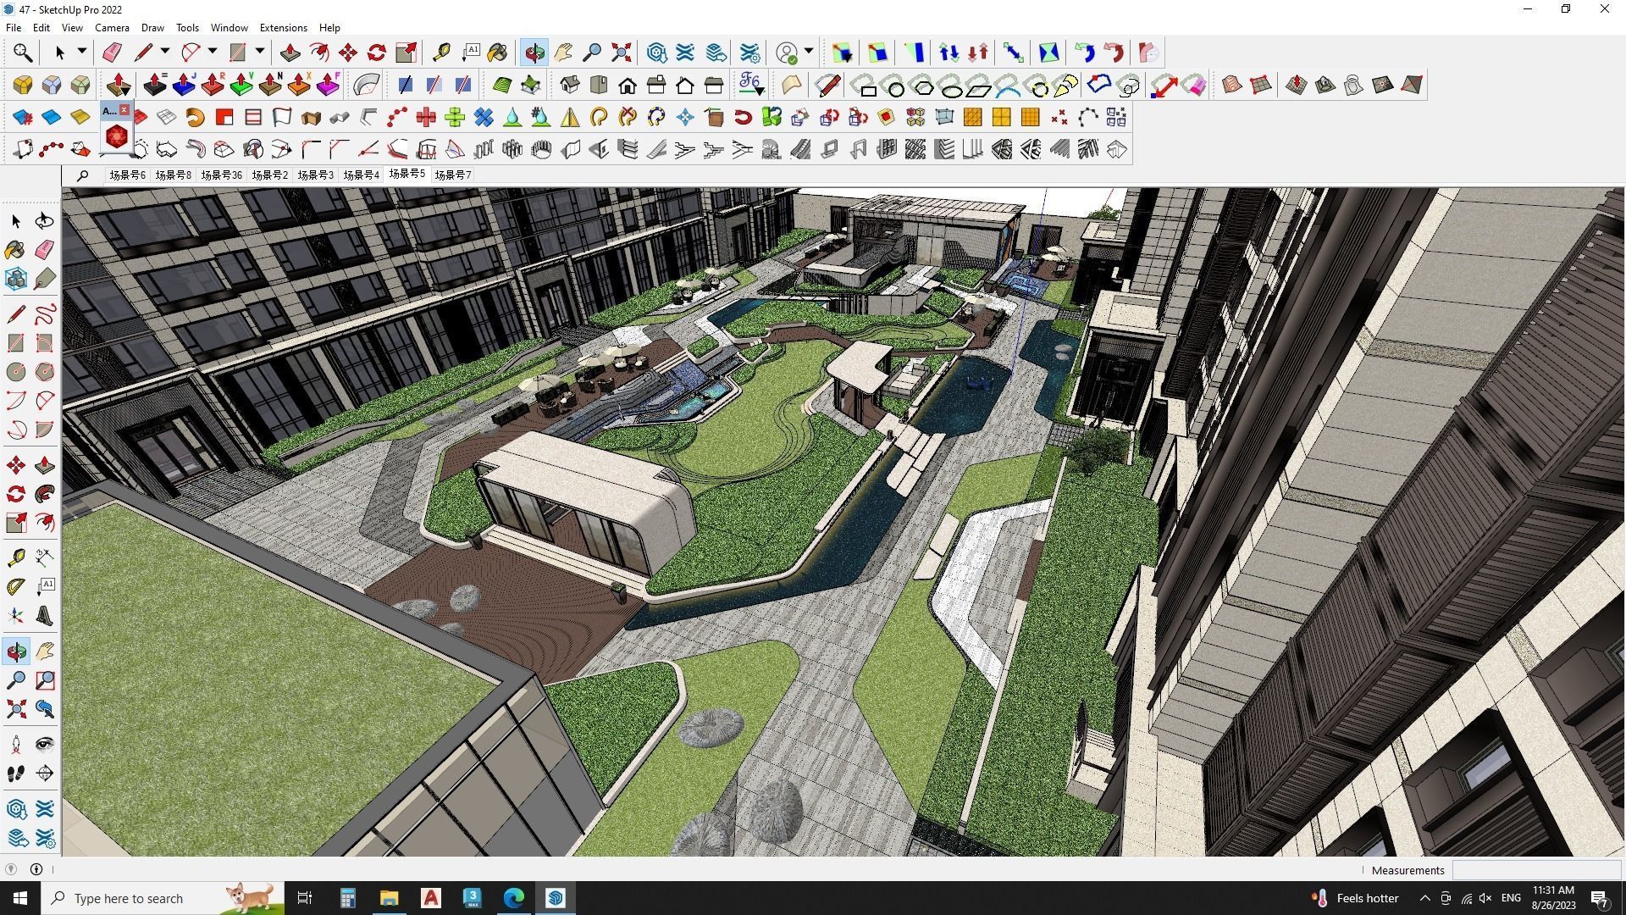Select the 3D Text tool in left toolbar
The image size is (1626, 915).
(45, 616)
